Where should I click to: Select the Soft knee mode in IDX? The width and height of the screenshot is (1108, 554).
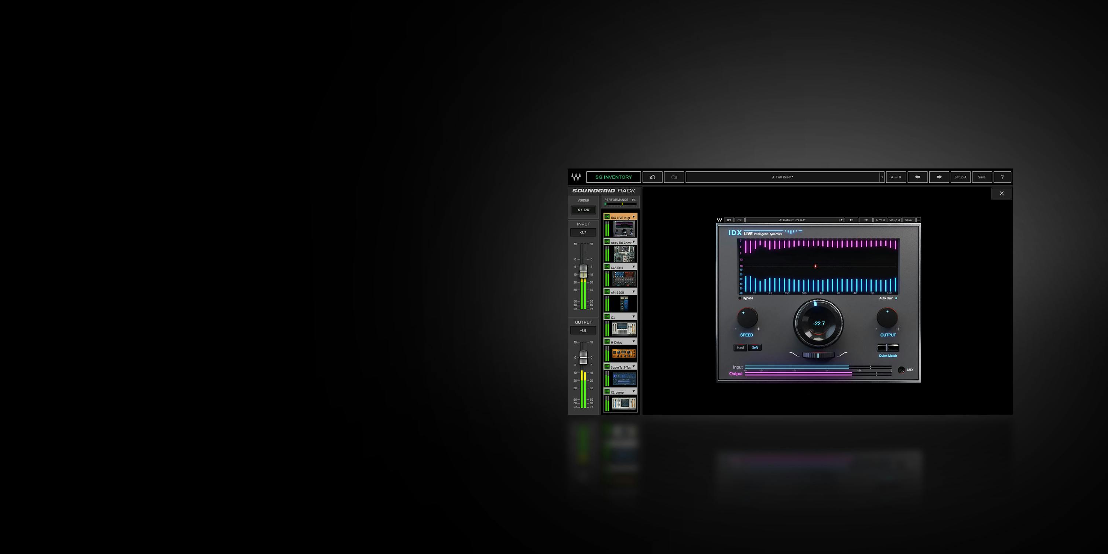click(x=755, y=348)
